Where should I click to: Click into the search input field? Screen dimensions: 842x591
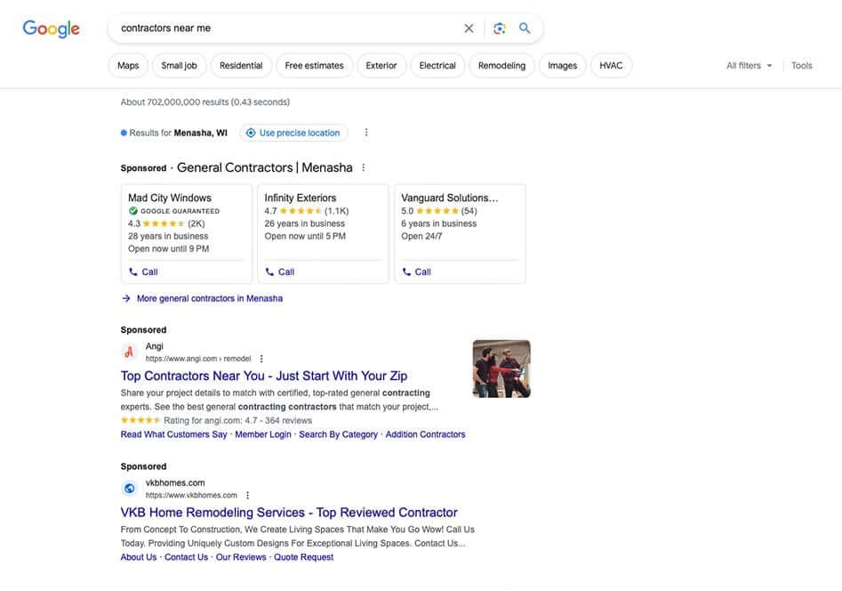285,28
